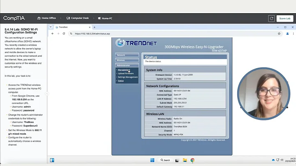Open Chrome tab search dropdown arrow
This screenshot has height=166, width=296.
(x=51, y=27)
